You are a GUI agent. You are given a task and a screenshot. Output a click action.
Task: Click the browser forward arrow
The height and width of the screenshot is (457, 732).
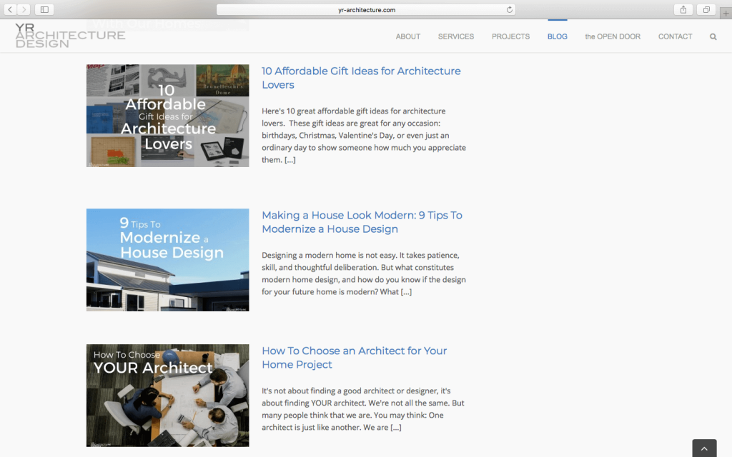click(x=24, y=9)
